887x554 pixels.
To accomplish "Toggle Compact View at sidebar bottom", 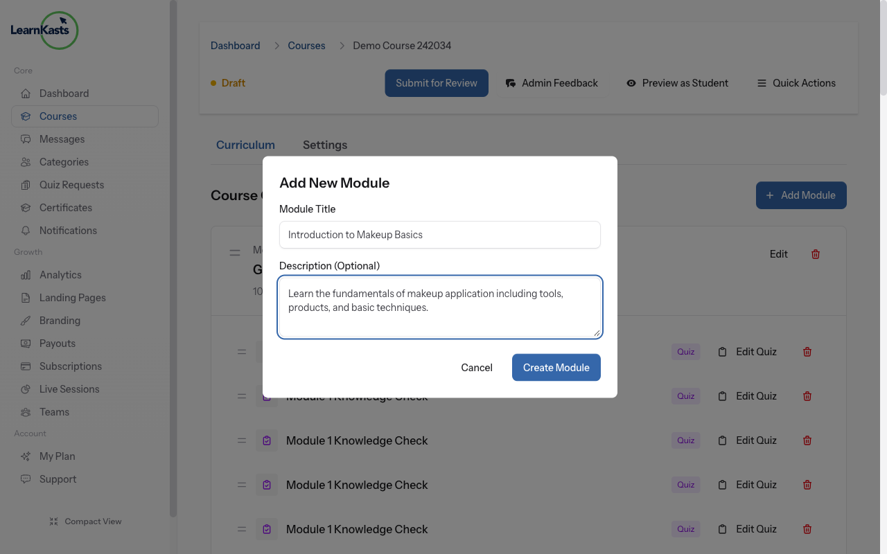I will pyautogui.click(x=85, y=521).
